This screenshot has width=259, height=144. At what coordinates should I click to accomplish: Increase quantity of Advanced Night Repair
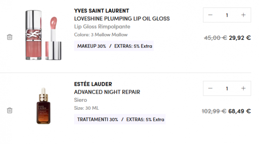point(243,89)
